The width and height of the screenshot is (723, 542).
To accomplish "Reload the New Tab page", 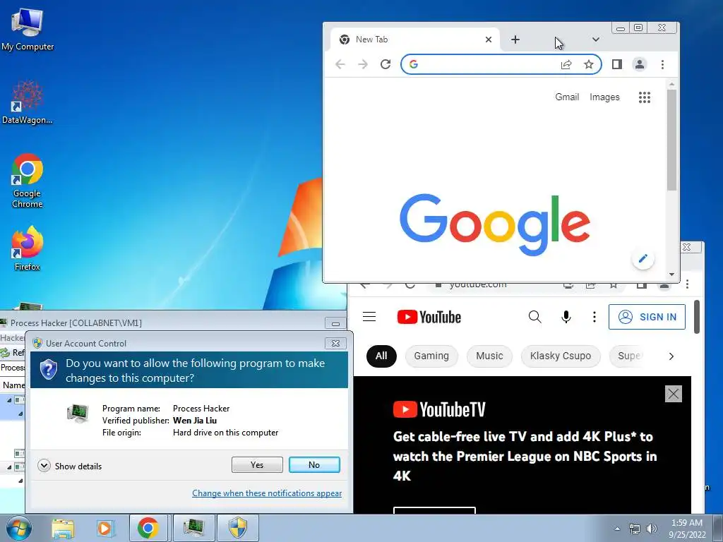I will (x=386, y=64).
